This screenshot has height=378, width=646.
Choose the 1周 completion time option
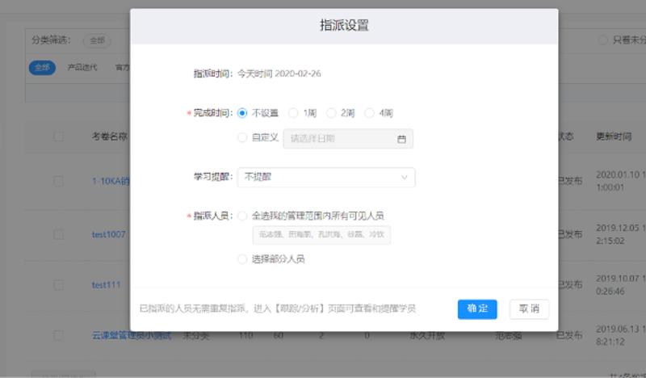pos(293,113)
